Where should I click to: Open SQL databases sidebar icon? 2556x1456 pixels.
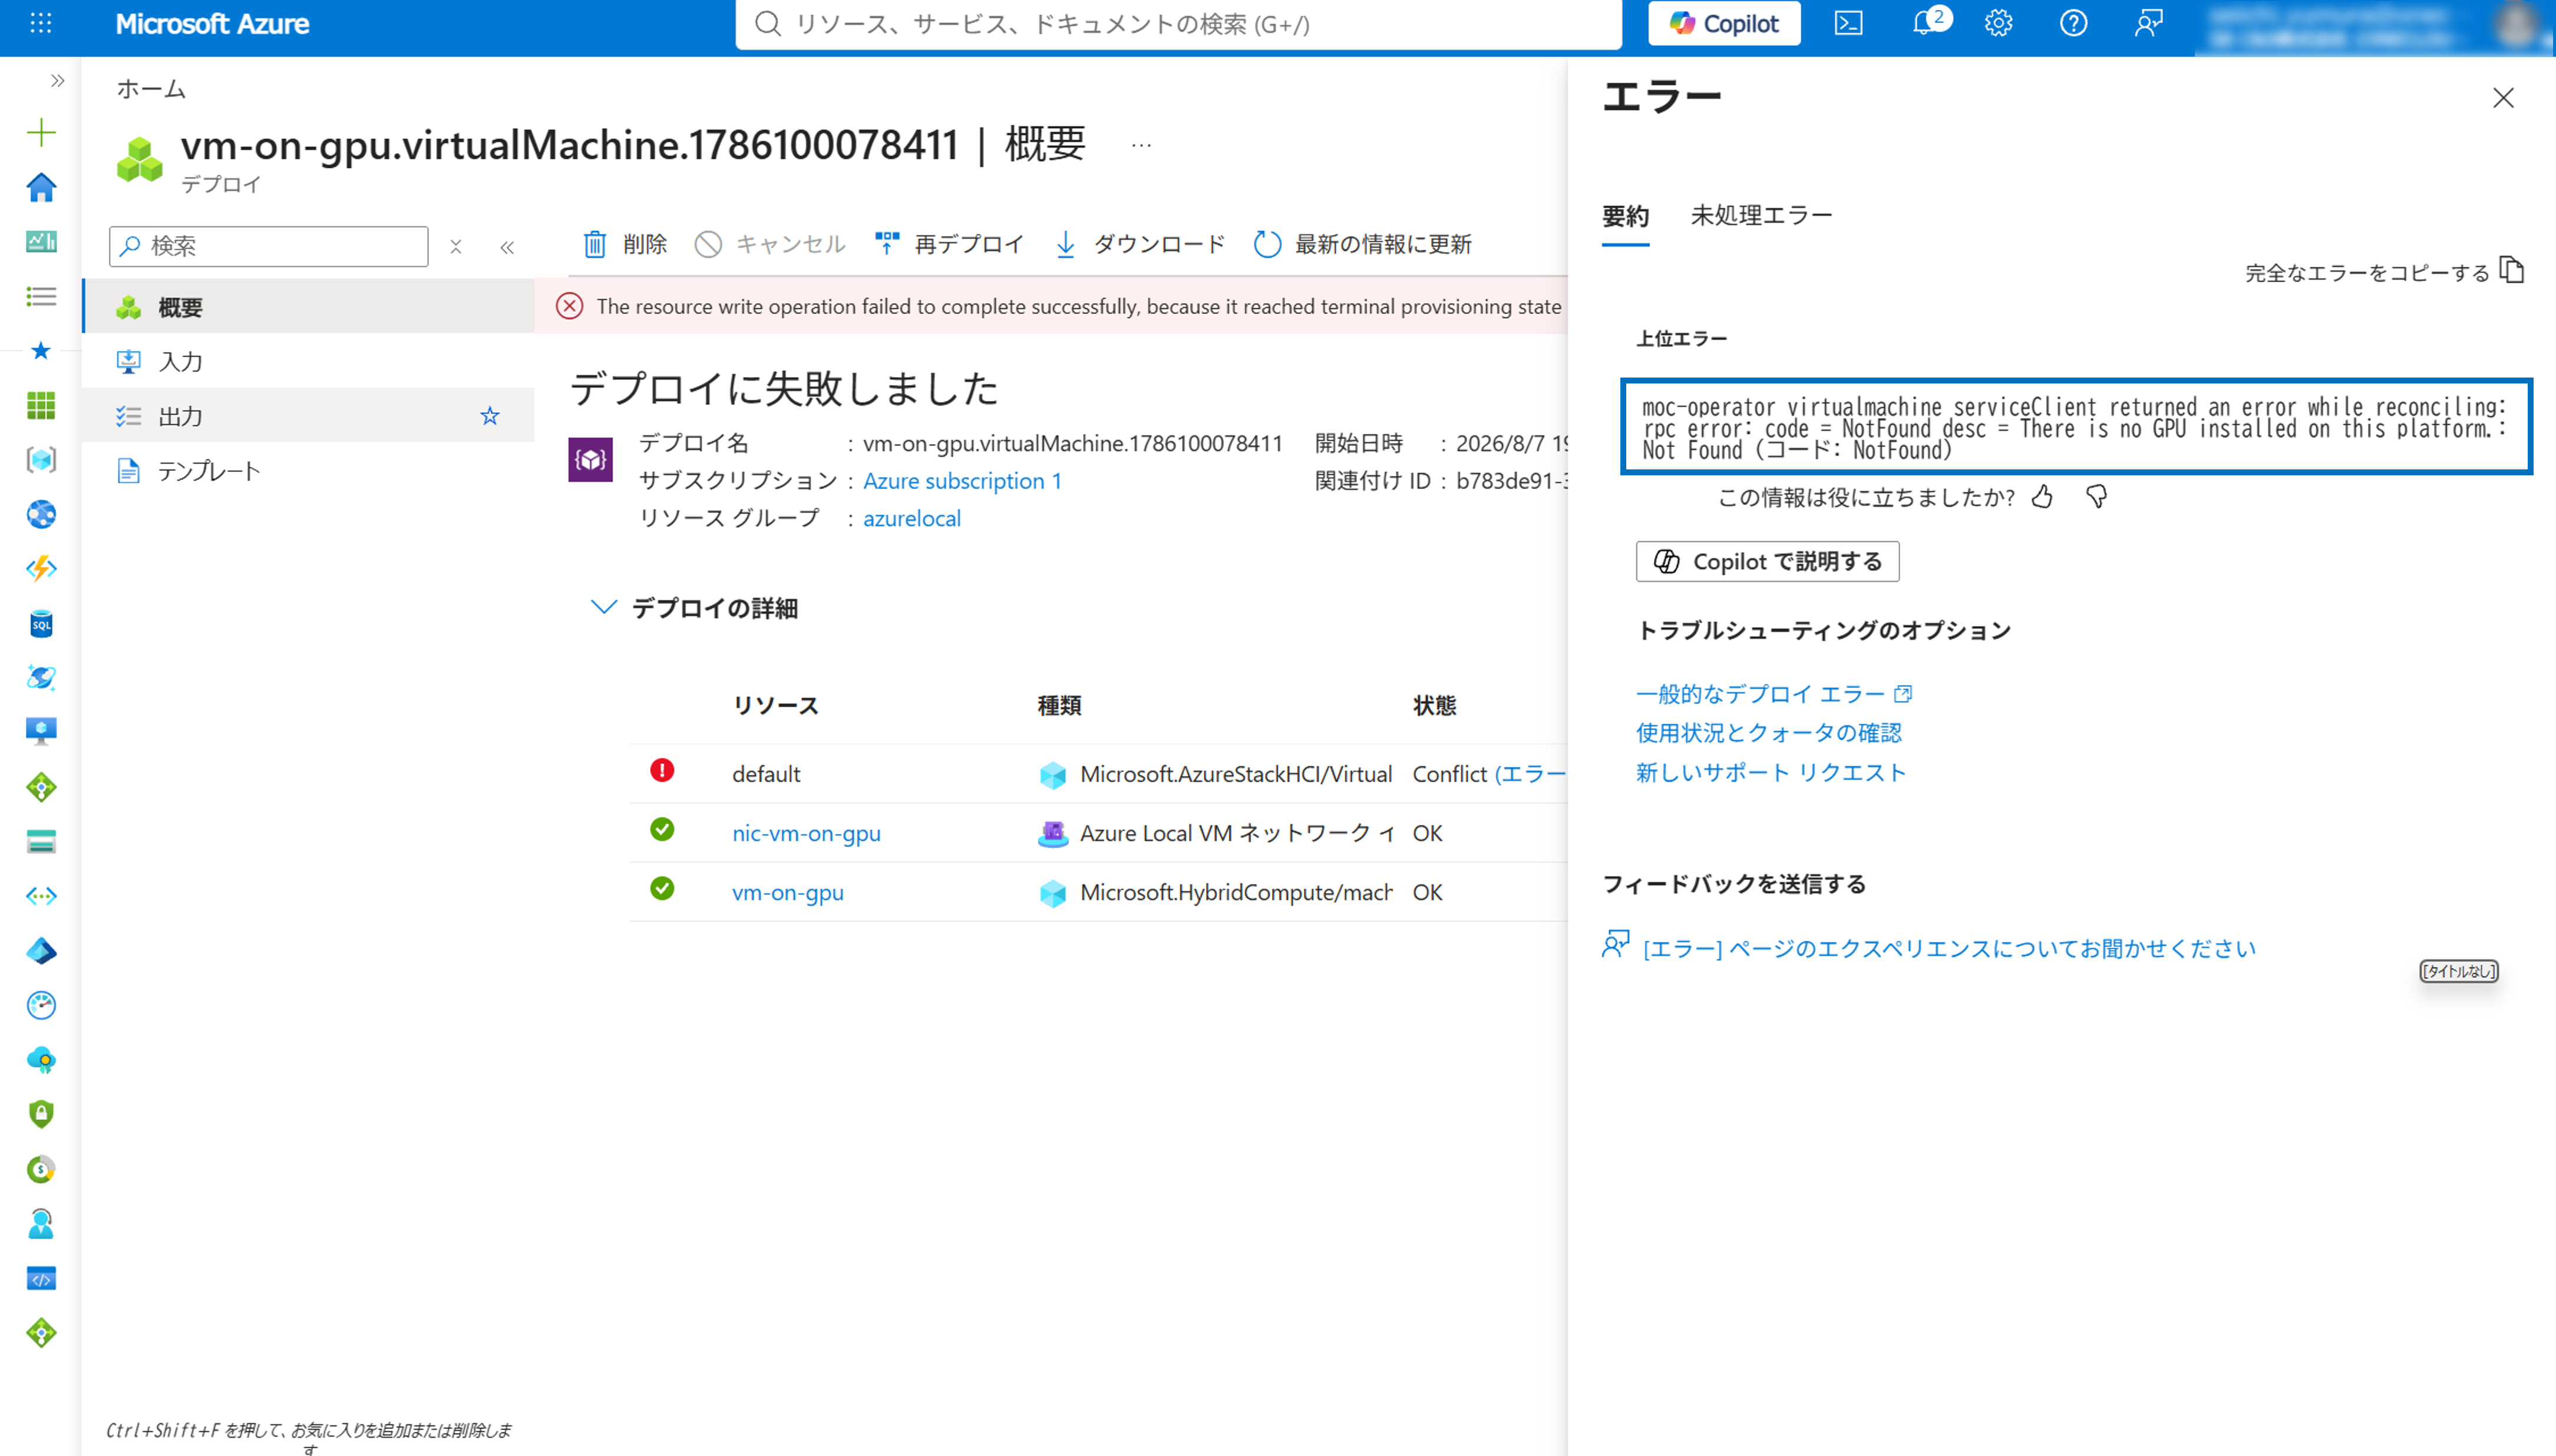(x=41, y=624)
